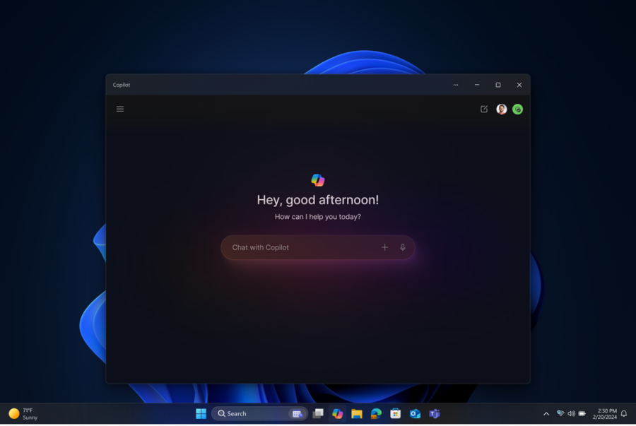The image size is (636, 426).
Task: Adjust sound by clicking the volume icon
Action: tap(571, 413)
